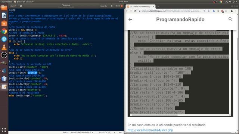Open the system power menu arrow
Screen dimensions: 239x134
point(237,1)
